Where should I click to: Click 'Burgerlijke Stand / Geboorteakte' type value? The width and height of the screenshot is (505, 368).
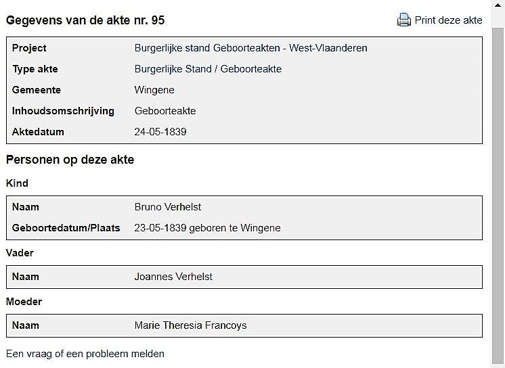coord(208,69)
